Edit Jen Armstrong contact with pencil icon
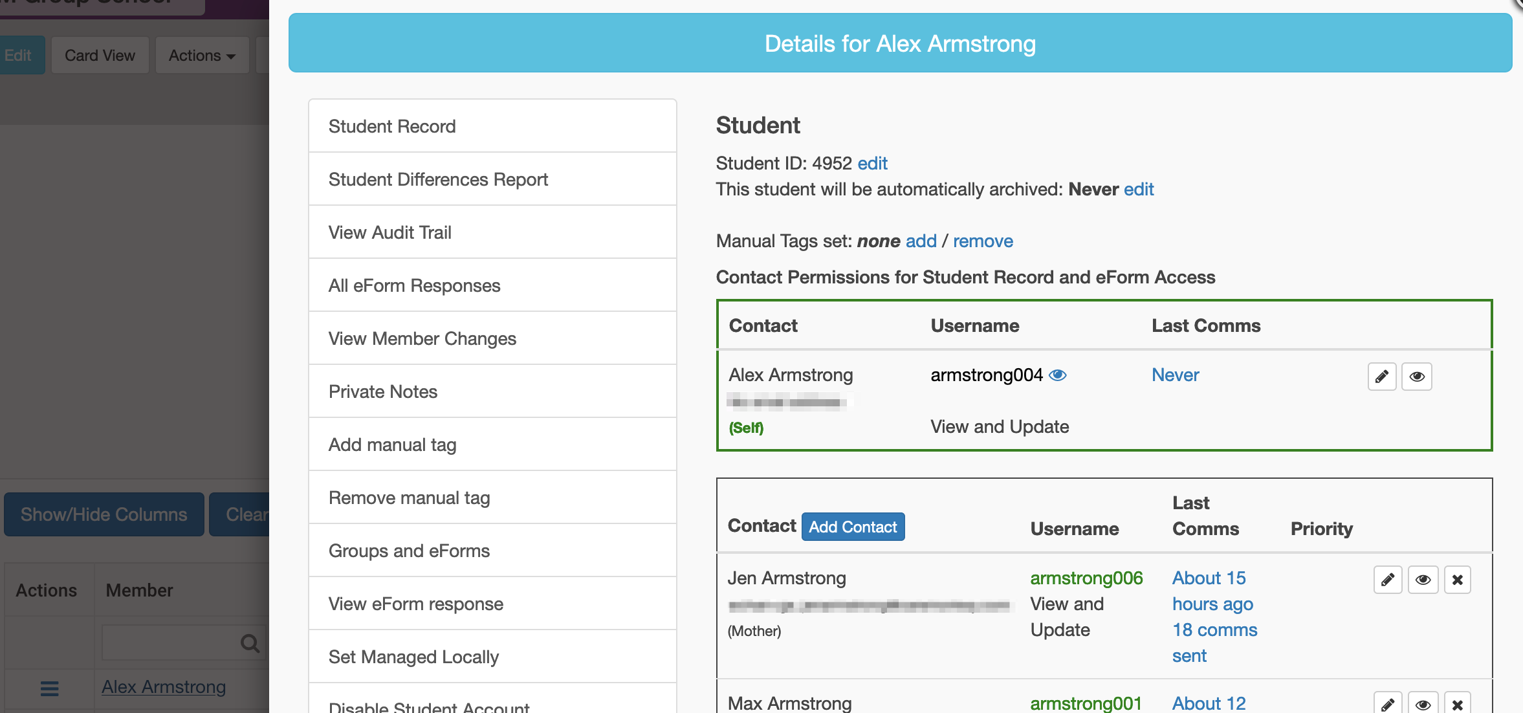Viewport: 1523px width, 713px height. click(1387, 580)
